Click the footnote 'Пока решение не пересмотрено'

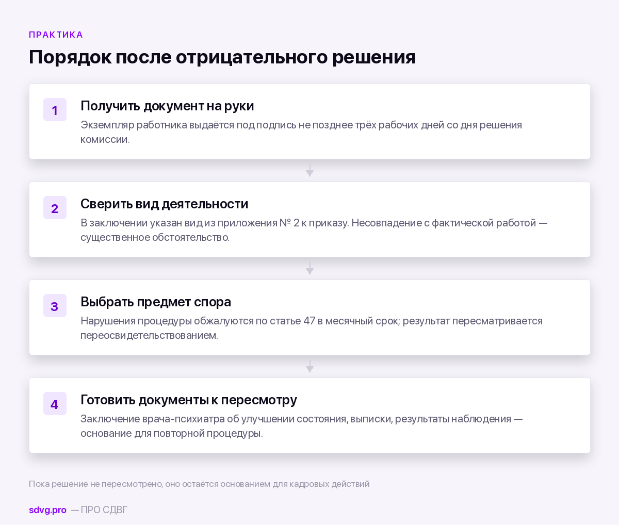click(x=199, y=484)
